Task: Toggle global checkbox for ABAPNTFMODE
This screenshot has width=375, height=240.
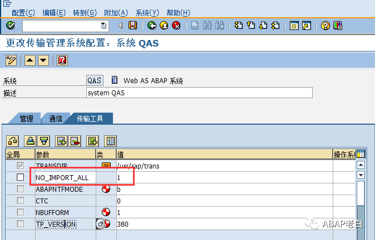Action: [x=21, y=189]
